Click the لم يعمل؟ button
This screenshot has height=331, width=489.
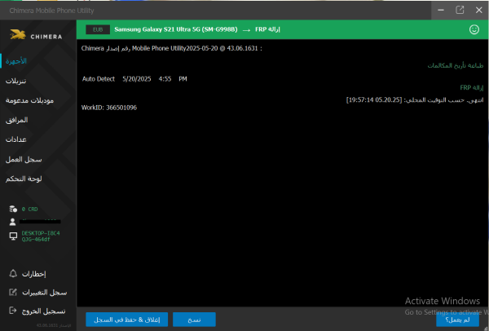(x=457, y=320)
